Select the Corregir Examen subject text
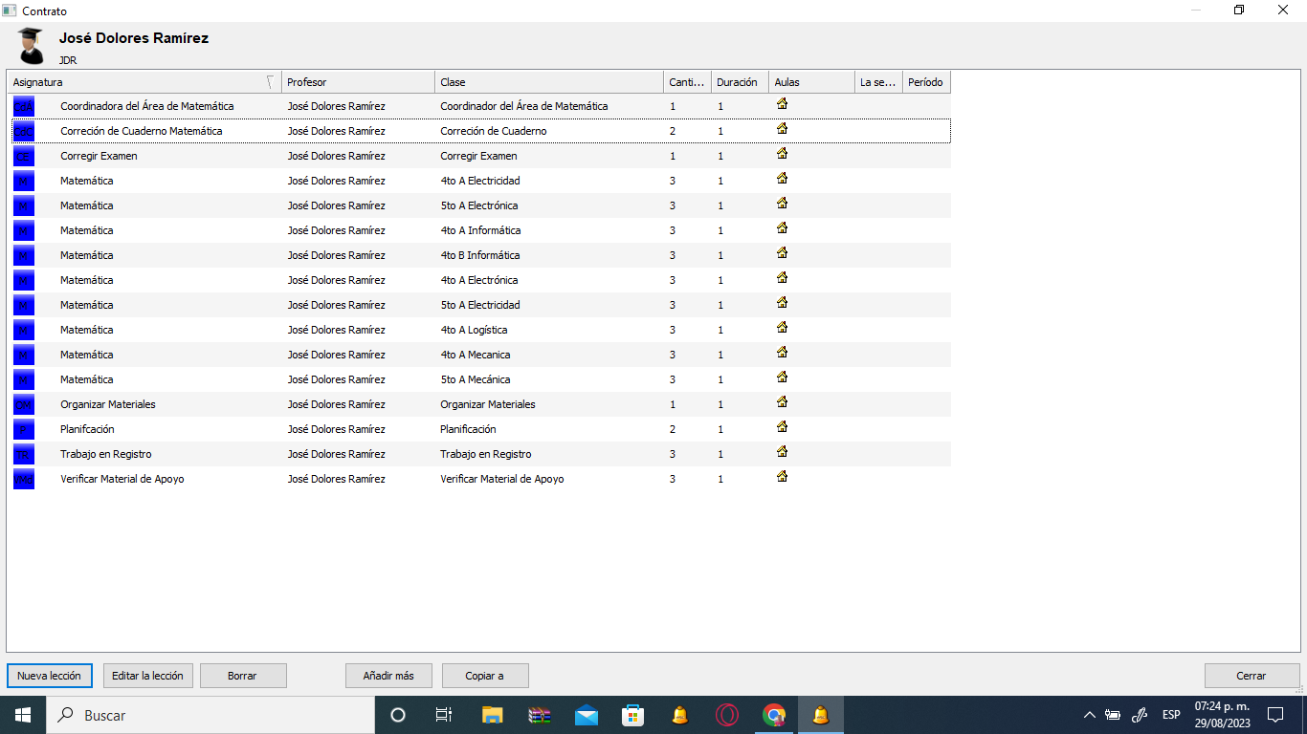 pos(99,156)
